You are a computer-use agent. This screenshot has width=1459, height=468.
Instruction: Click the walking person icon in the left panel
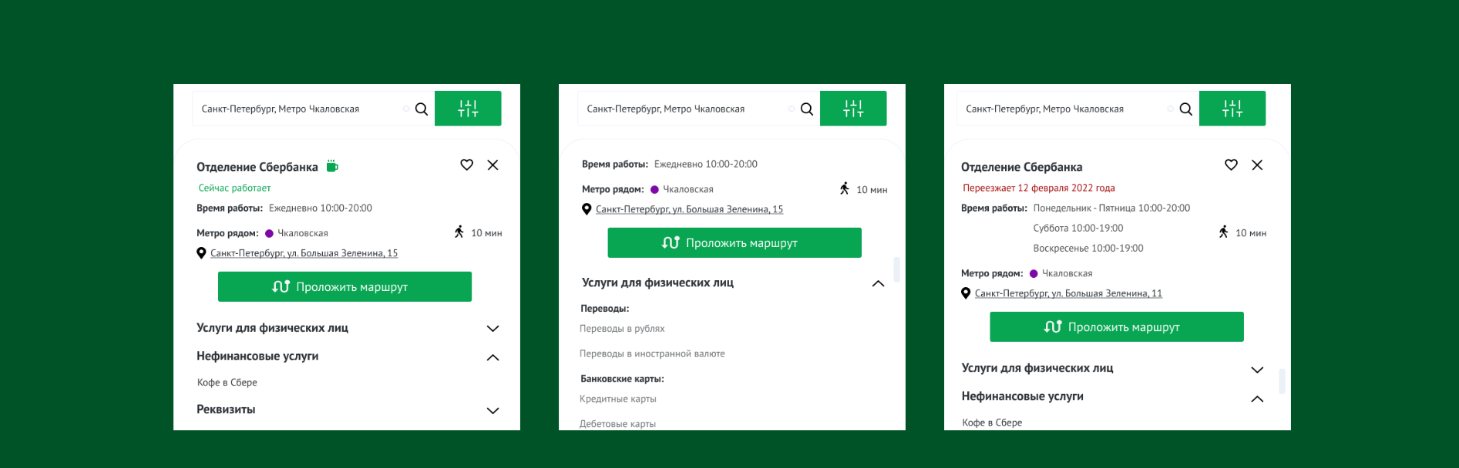[x=459, y=232]
